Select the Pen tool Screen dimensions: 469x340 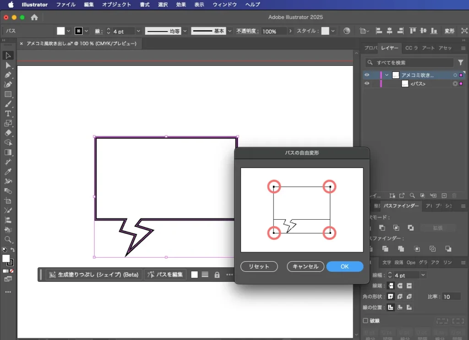click(x=8, y=75)
